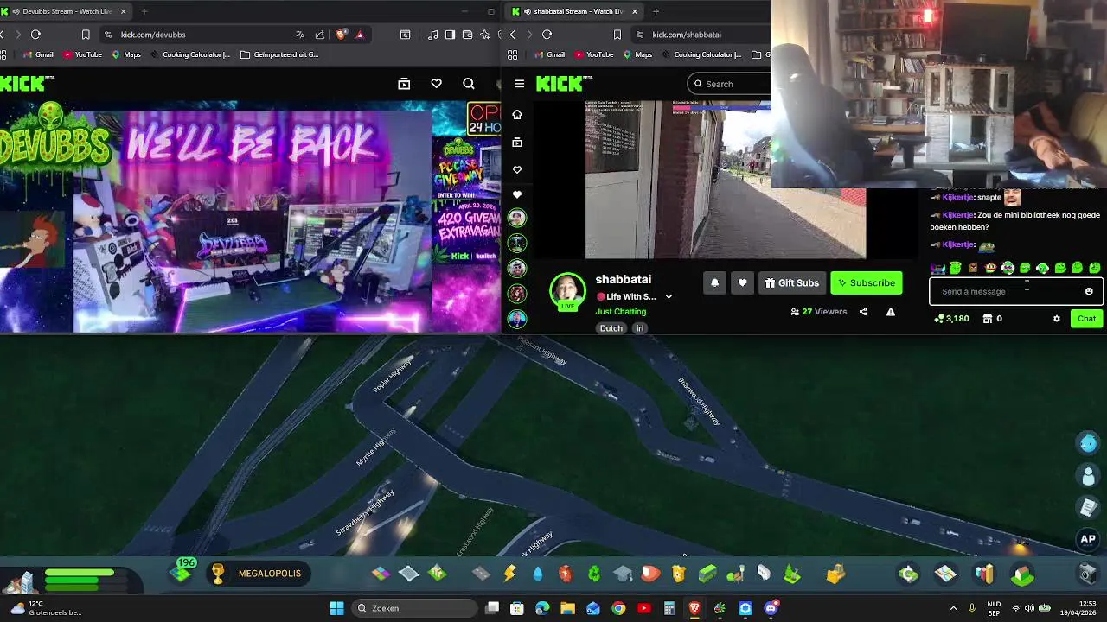Viewport: 1107px width, 622px height.
Task: Send message with green Chat button
Action: click(1086, 319)
